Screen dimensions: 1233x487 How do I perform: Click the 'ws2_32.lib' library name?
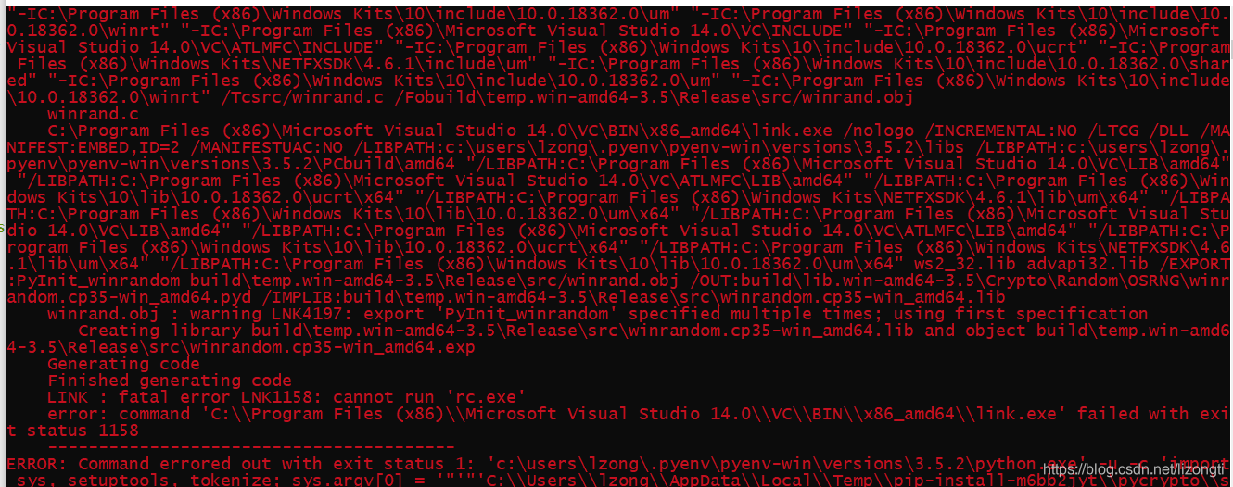click(967, 264)
